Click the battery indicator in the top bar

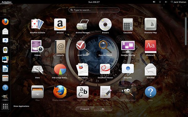(166, 2)
